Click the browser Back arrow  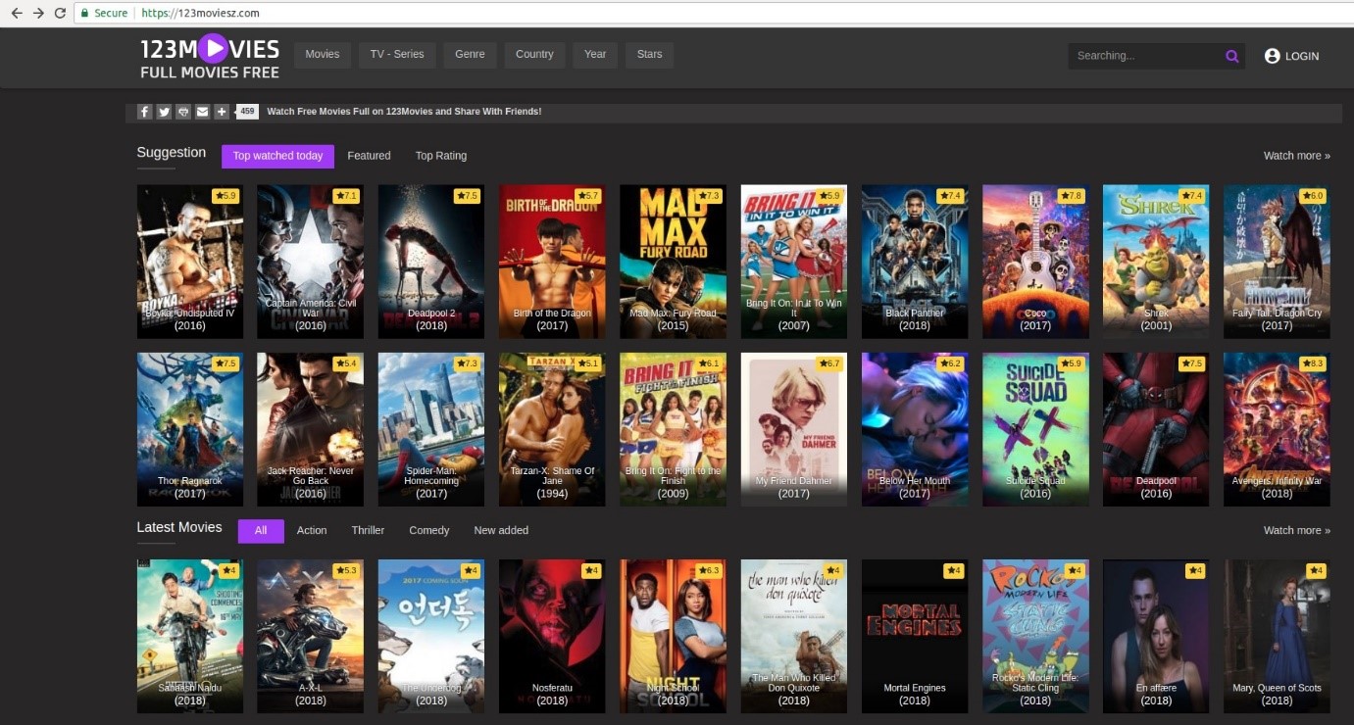[x=16, y=13]
